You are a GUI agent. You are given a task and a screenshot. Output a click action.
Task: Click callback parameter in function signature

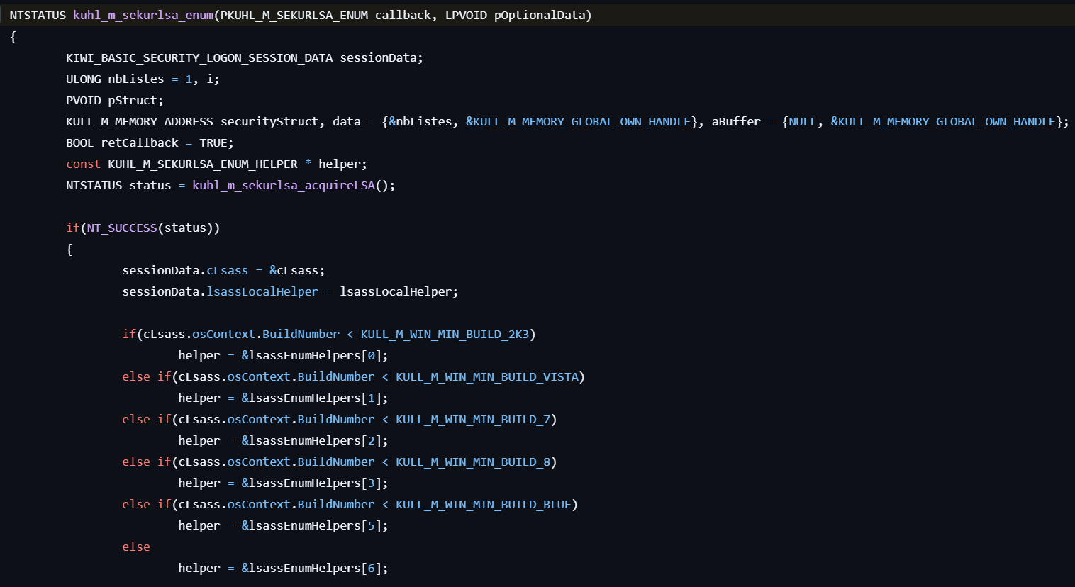pos(403,15)
